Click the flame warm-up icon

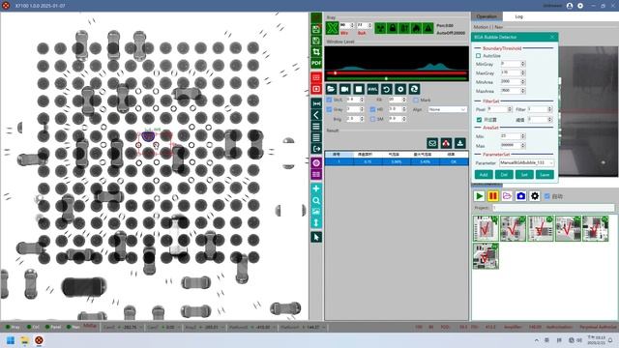[416, 28]
